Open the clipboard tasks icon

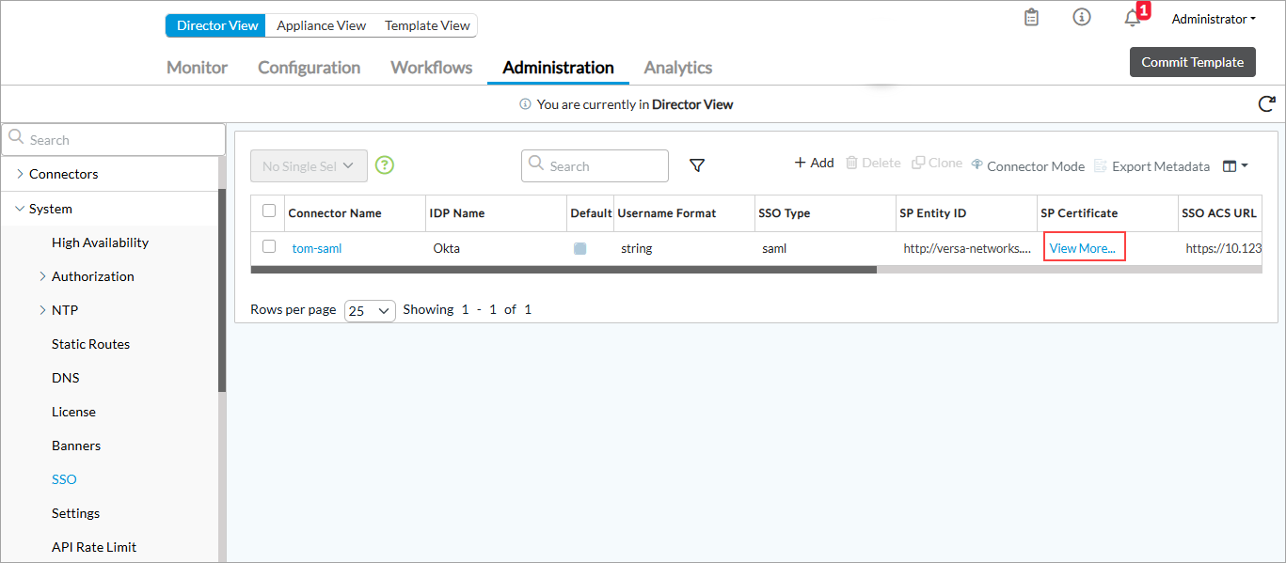pos(1032,18)
